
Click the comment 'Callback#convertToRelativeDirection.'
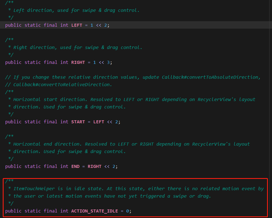point(63,85)
